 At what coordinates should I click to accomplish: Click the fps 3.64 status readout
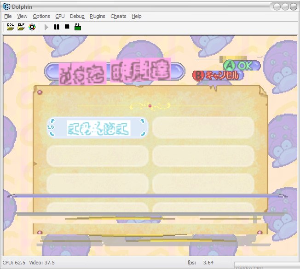coord(201,263)
